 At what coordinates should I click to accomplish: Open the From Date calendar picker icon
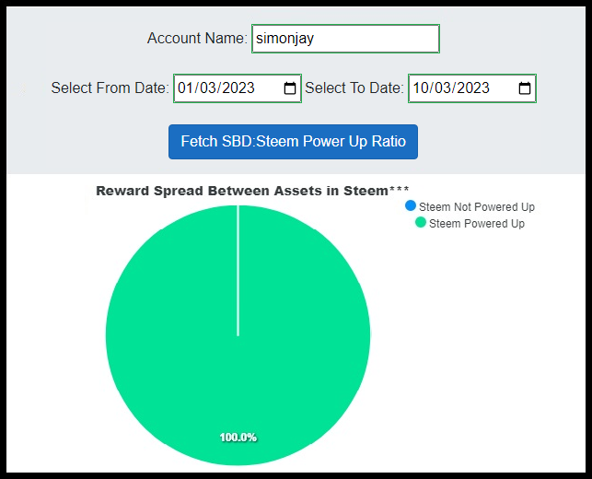[290, 88]
